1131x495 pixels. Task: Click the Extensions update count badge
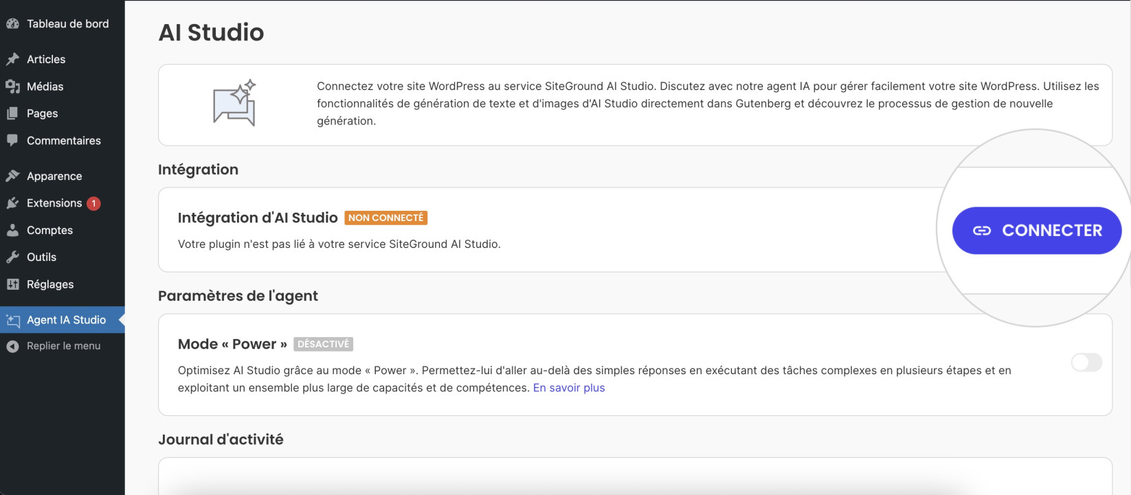93,203
